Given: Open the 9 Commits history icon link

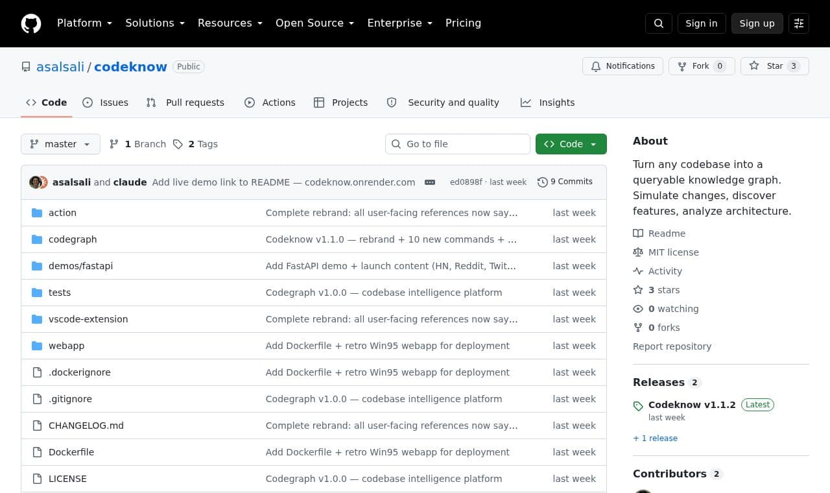Looking at the screenshot, I should pyautogui.click(x=565, y=182).
